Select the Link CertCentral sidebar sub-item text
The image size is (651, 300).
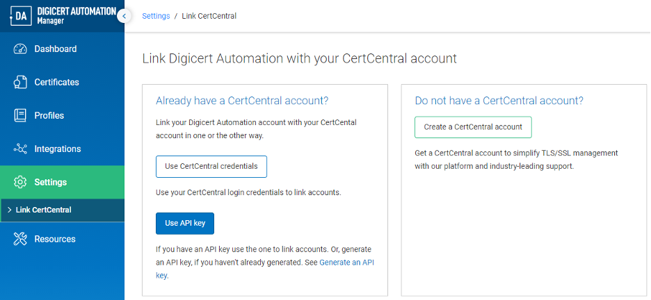click(x=43, y=210)
